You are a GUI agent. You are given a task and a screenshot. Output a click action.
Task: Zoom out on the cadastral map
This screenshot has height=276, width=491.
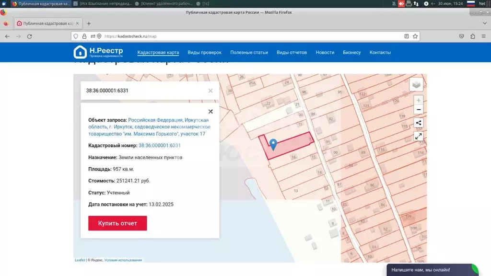[x=419, y=110]
